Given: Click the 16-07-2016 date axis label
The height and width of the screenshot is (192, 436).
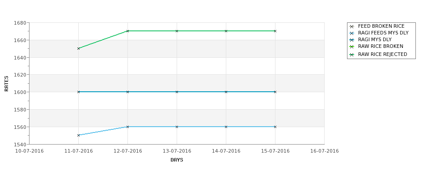Looking at the screenshot, I should coord(325,151).
